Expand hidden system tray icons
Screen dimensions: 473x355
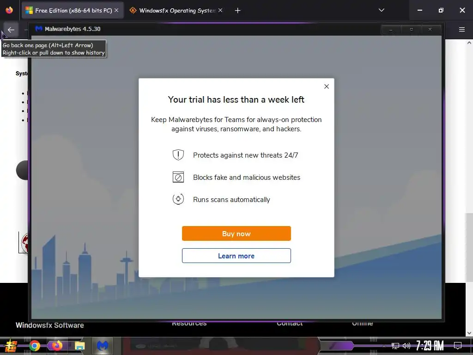tap(384, 346)
